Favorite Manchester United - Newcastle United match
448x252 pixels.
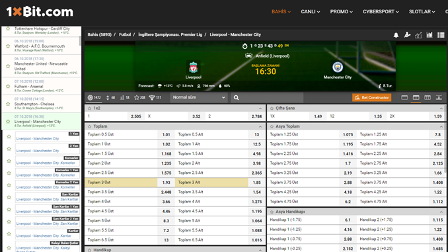click(8, 66)
